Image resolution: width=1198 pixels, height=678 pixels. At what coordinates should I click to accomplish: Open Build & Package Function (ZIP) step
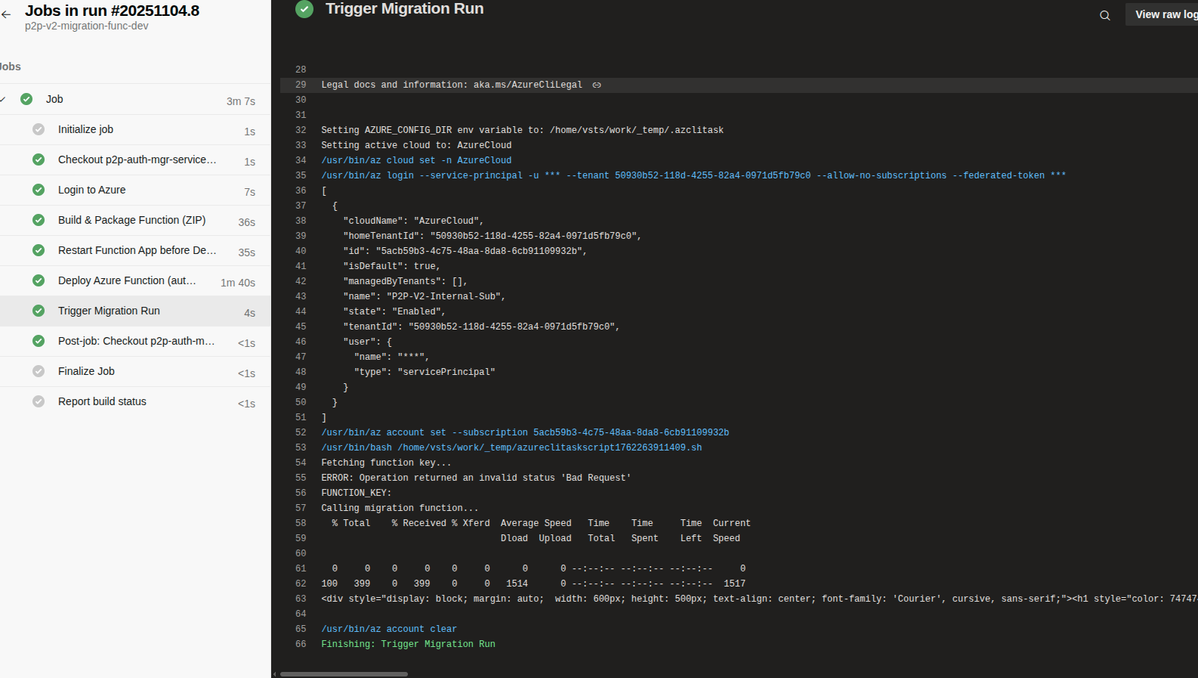point(135,220)
